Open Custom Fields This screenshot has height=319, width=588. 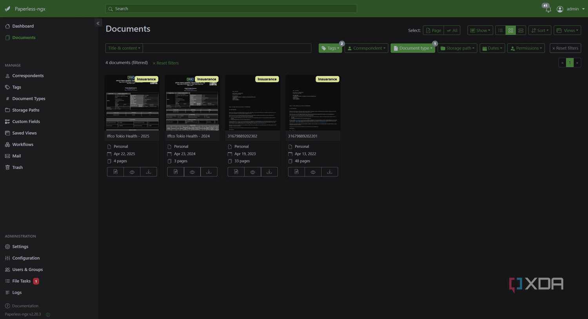point(26,122)
